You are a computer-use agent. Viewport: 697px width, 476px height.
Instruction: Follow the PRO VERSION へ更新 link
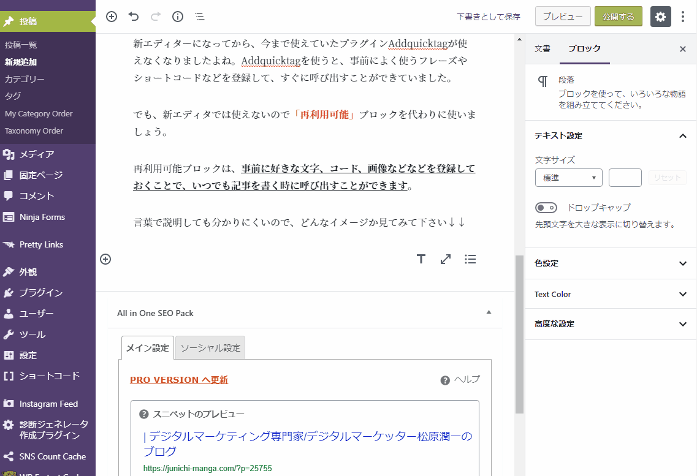pos(179,380)
